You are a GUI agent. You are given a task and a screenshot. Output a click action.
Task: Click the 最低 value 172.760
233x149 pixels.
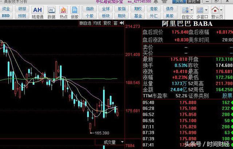tap(224, 77)
